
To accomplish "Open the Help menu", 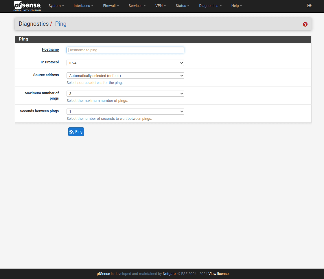I will click(x=236, y=6).
